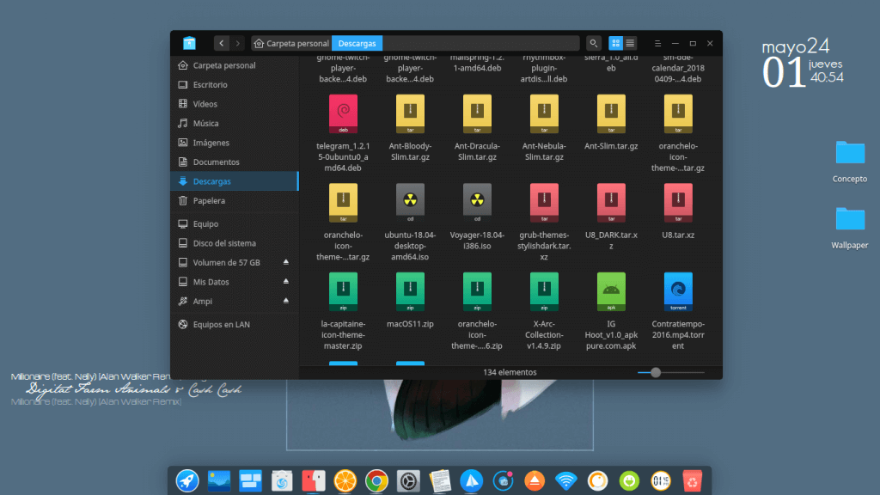
Task: Eject the Mis Datos drive
Action: pos(286,282)
